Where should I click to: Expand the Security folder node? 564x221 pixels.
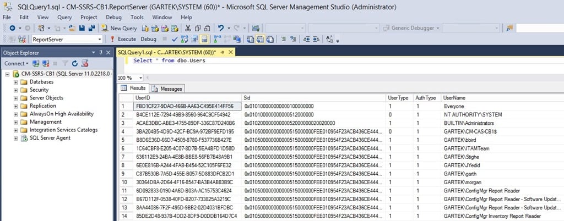click(x=16, y=90)
